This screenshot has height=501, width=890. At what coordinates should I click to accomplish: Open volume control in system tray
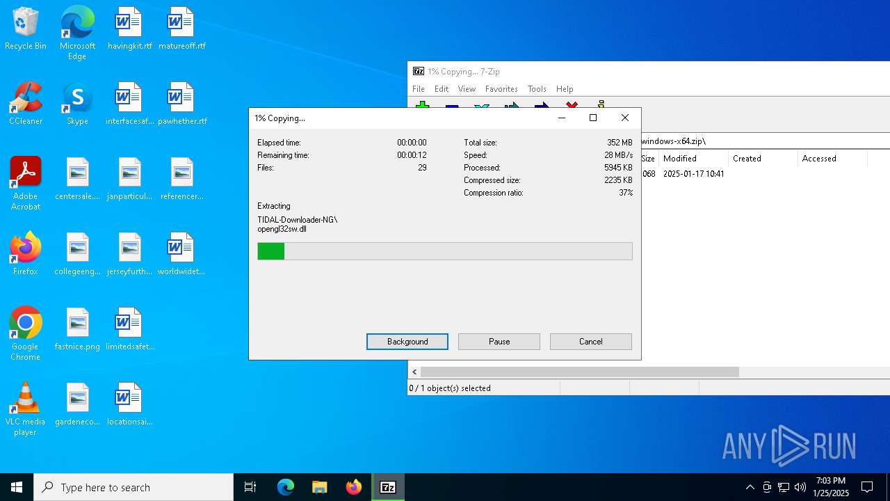pyautogui.click(x=800, y=487)
